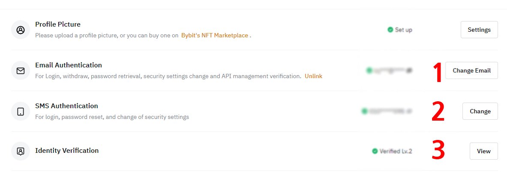
Task: Select the Profile Picture heading
Action: coord(58,24)
